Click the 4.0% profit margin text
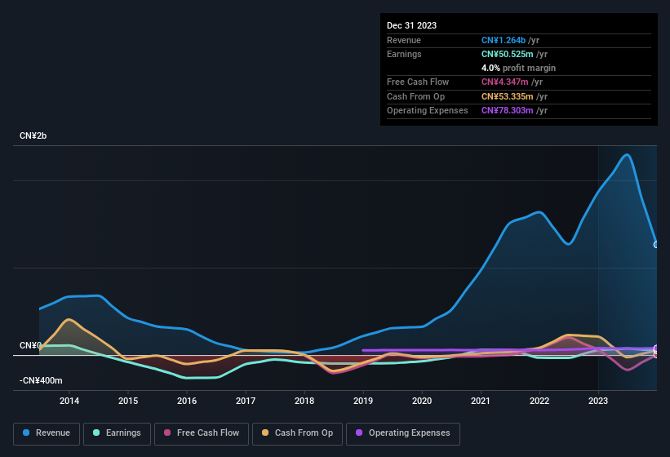This screenshot has height=457, width=670. click(x=518, y=68)
